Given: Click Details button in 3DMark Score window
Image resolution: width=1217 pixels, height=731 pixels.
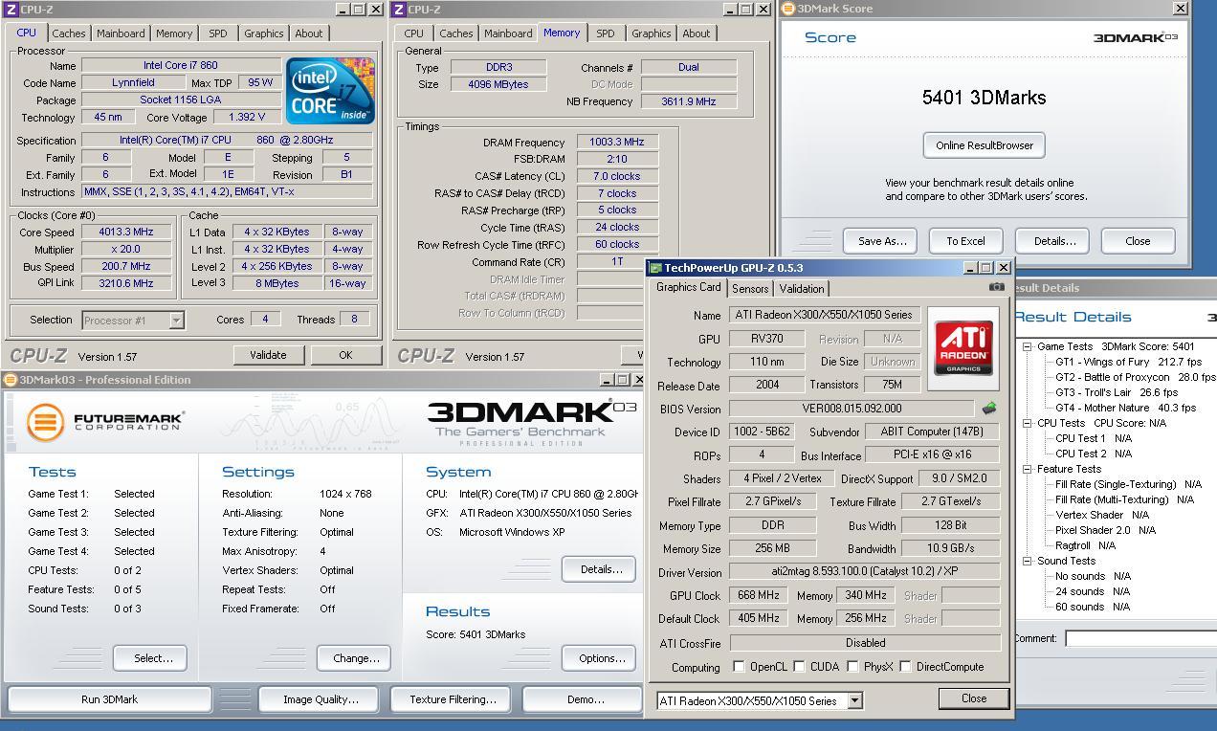Looking at the screenshot, I should coord(1054,241).
